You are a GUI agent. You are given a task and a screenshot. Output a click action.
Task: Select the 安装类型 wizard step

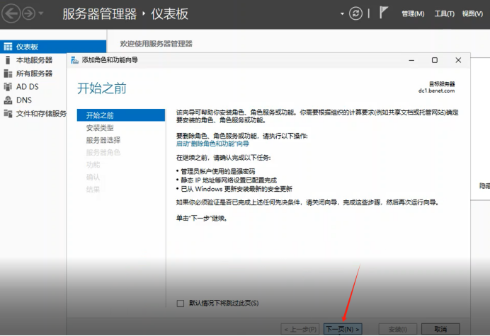[x=100, y=128]
